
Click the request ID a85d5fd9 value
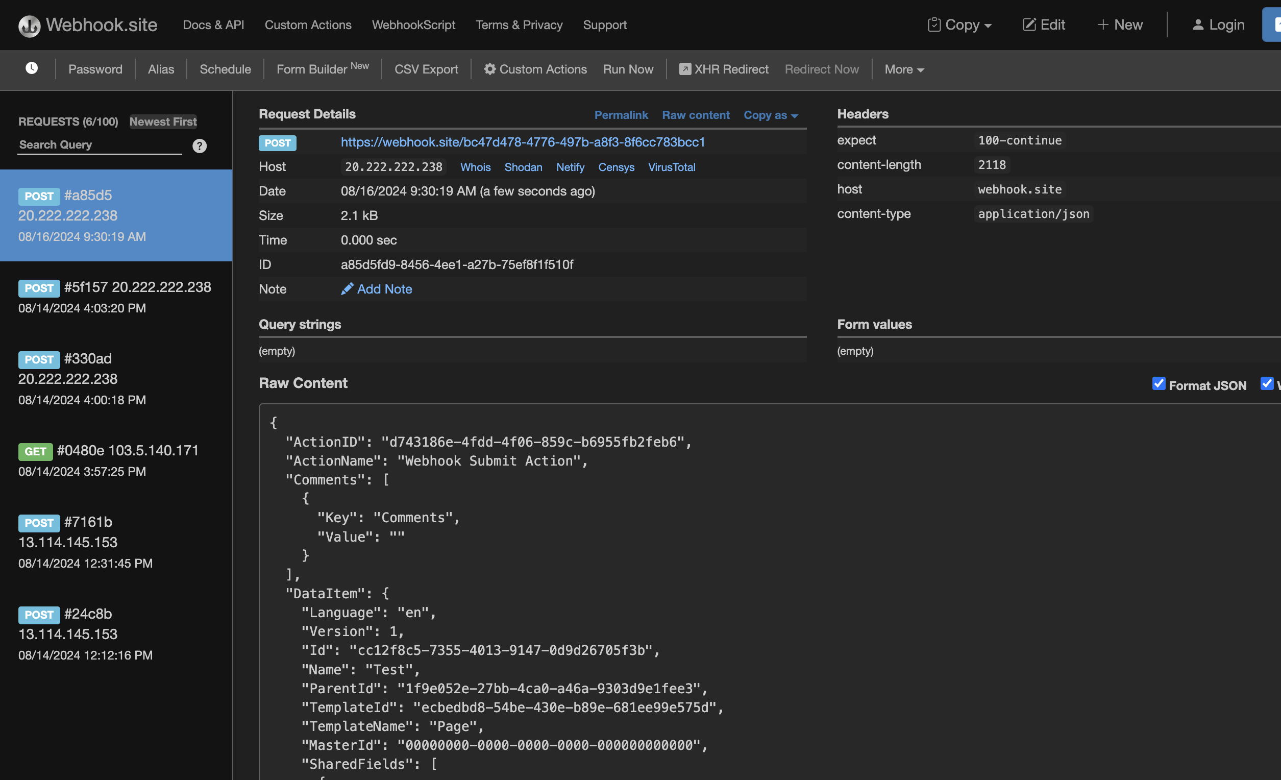457,264
